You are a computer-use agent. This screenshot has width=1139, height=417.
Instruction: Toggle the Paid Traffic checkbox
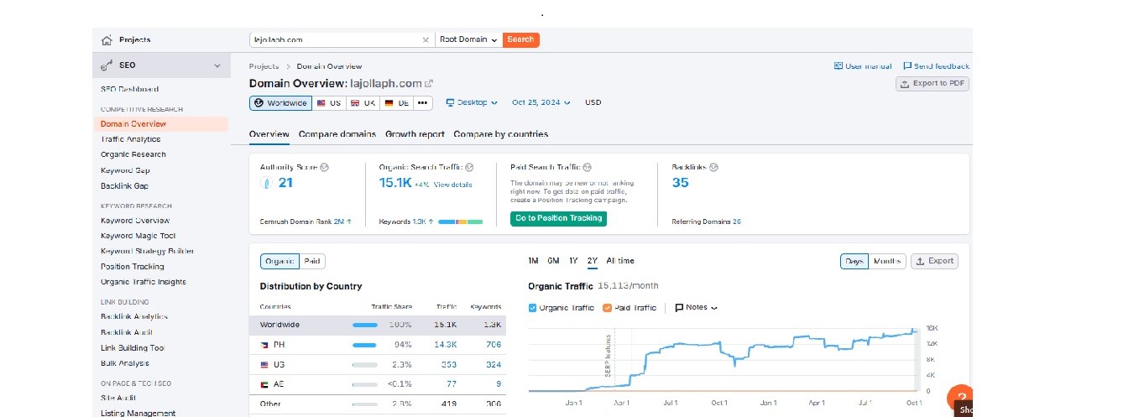pyautogui.click(x=608, y=308)
